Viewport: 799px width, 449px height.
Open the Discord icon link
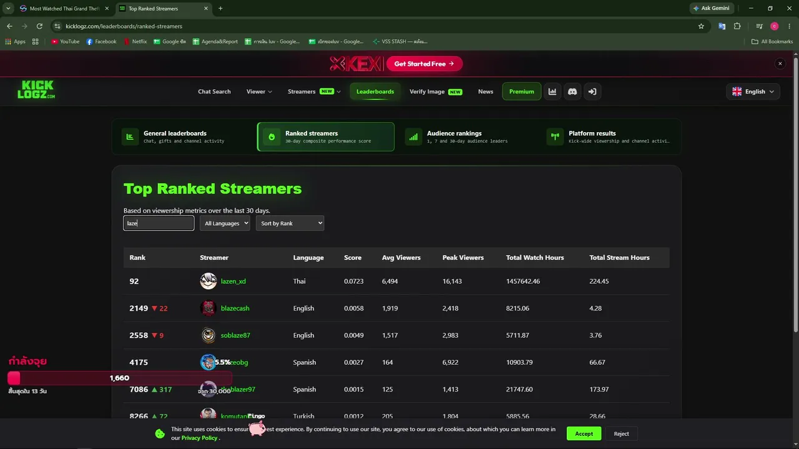coord(572,92)
